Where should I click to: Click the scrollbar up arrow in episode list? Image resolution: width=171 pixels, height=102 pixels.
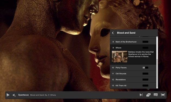[x=157, y=37]
